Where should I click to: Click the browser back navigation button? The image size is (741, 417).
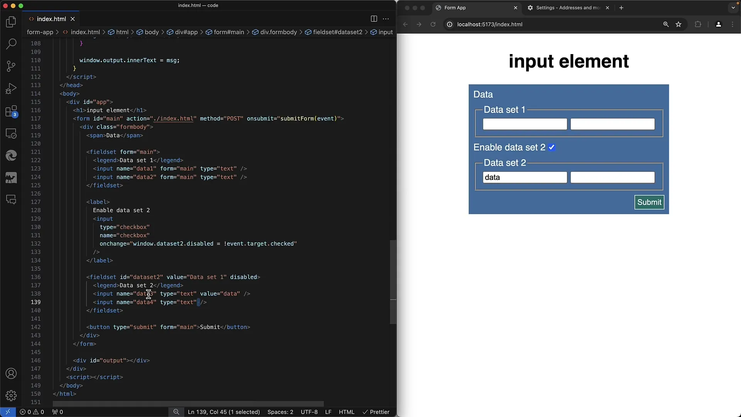(x=406, y=24)
